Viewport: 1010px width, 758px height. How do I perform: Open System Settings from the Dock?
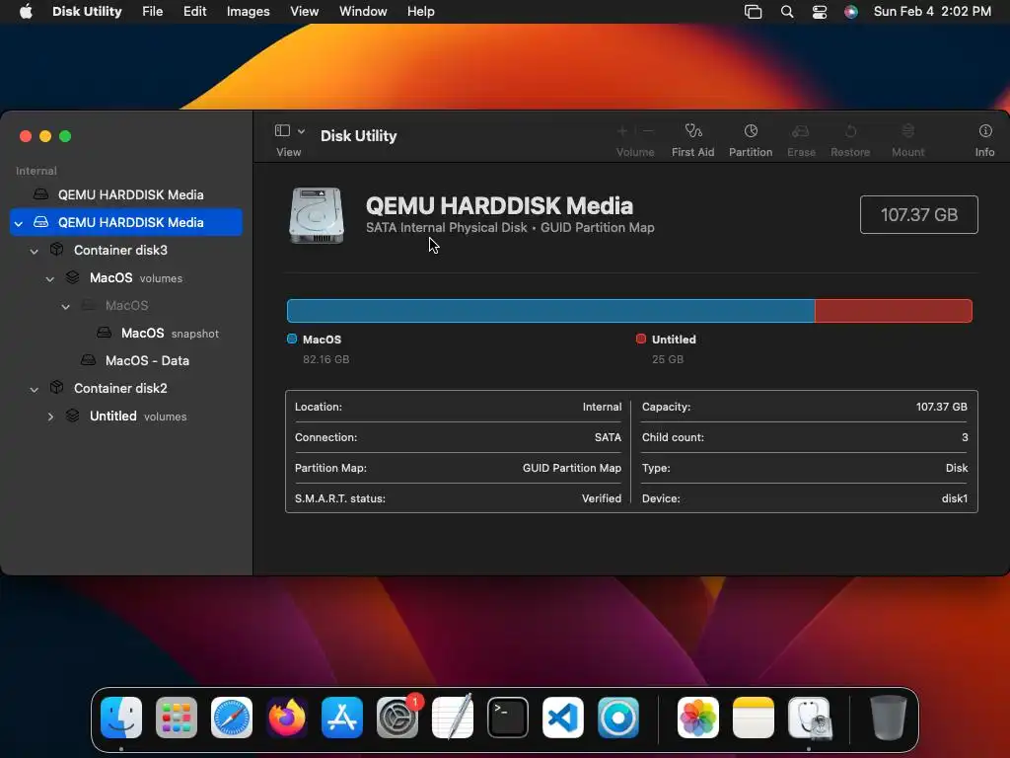[397, 718]
